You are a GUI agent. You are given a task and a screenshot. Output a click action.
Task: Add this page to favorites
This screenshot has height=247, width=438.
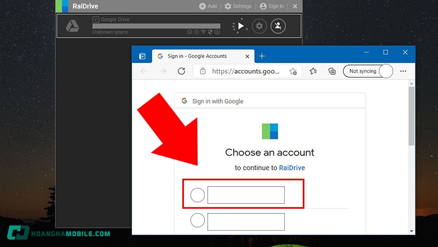pos(293,71)
